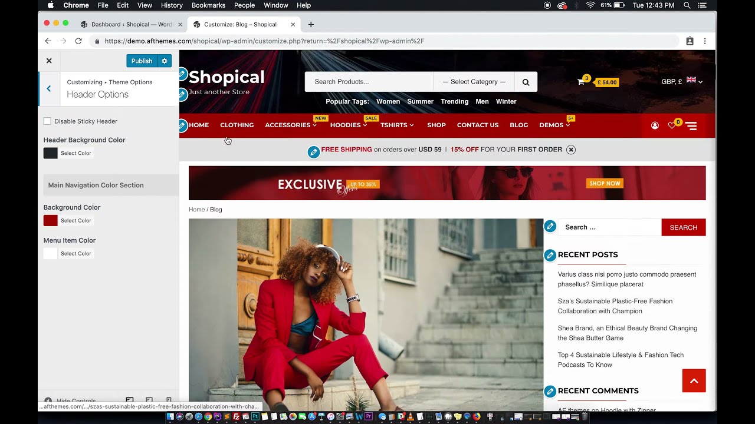Image resolution: width=755 pixels, height=424 pixels.
Task: Open the GBP currency switcher
Action: click(x=682, y=82)
